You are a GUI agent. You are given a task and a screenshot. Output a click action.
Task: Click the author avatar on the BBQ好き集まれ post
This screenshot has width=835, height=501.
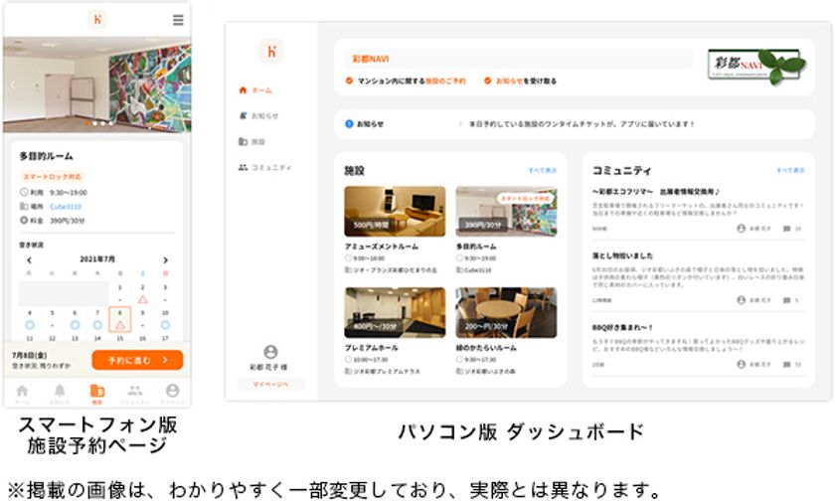[x=741, y=364]
